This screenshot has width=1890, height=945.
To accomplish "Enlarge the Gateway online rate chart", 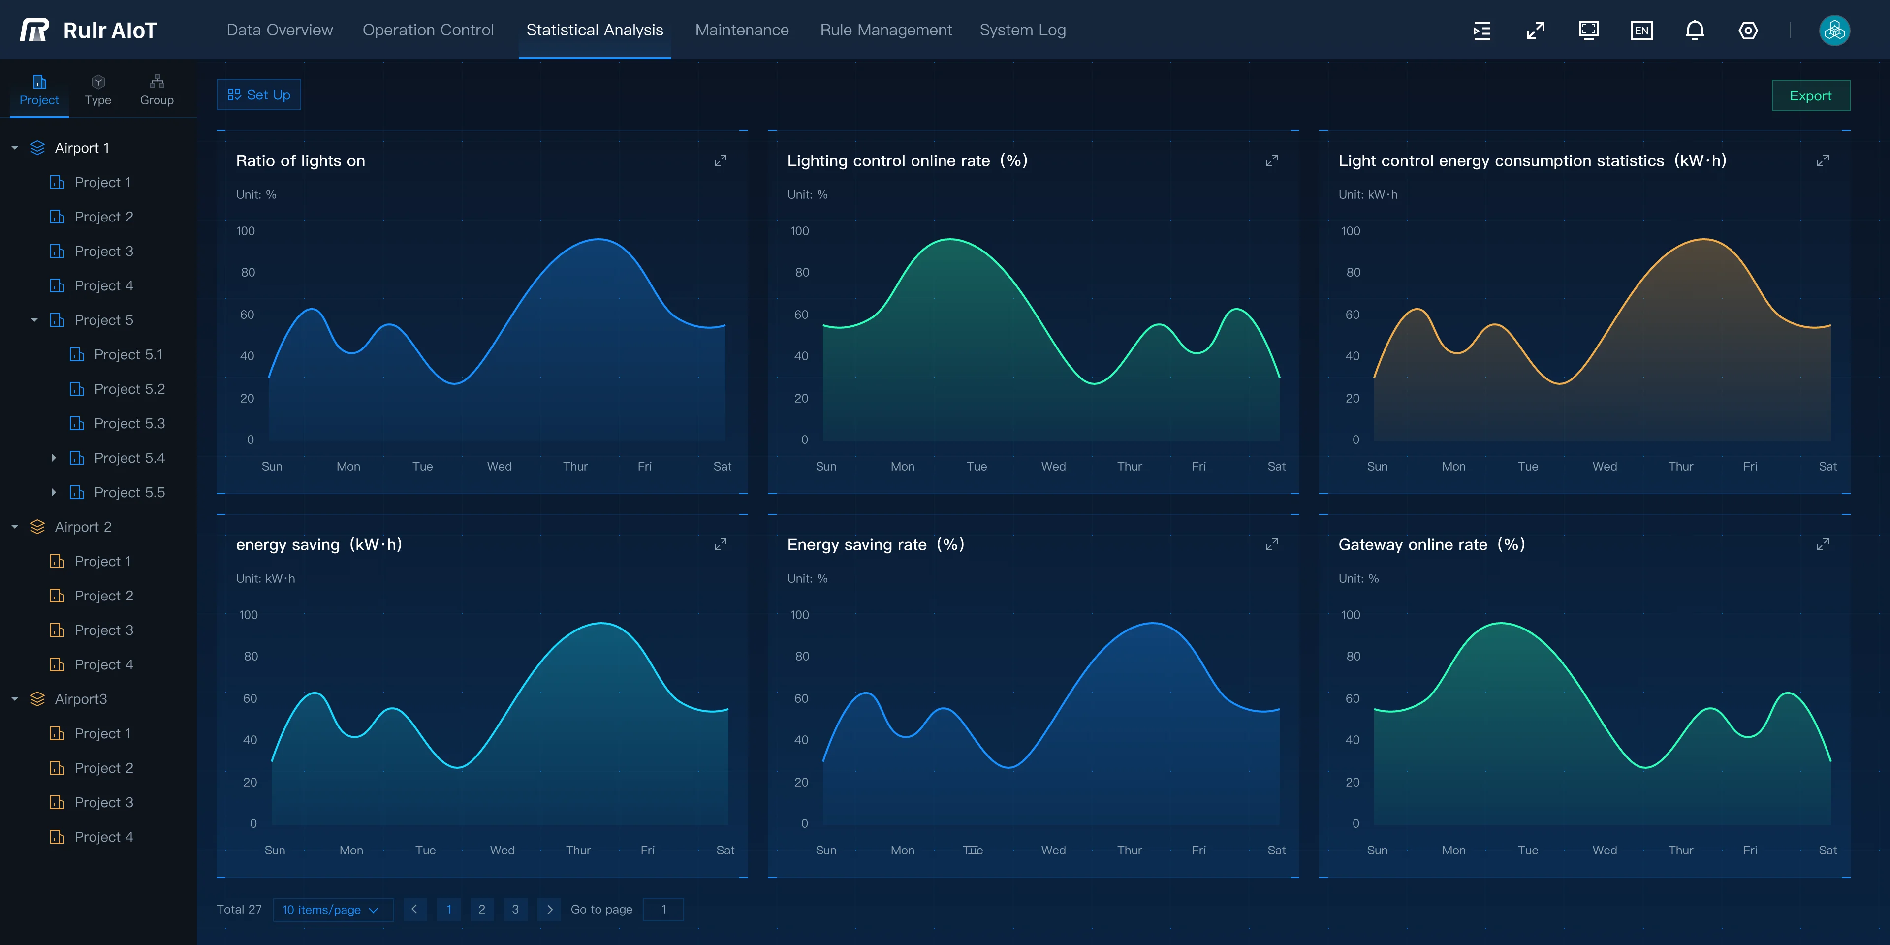I will [x=1823, y=544].
